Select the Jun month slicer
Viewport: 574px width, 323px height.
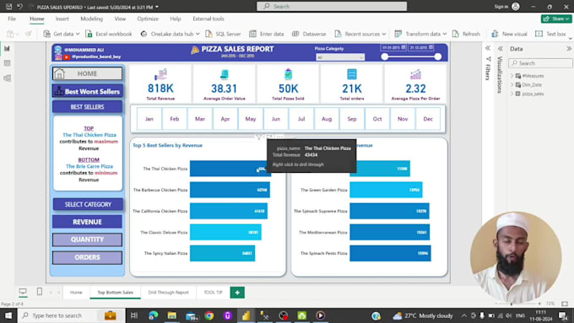click(x=276, y=119)
